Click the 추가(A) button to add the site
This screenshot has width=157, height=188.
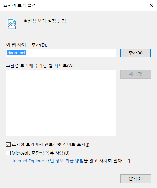pyautogui.click(x=136, y=53)
